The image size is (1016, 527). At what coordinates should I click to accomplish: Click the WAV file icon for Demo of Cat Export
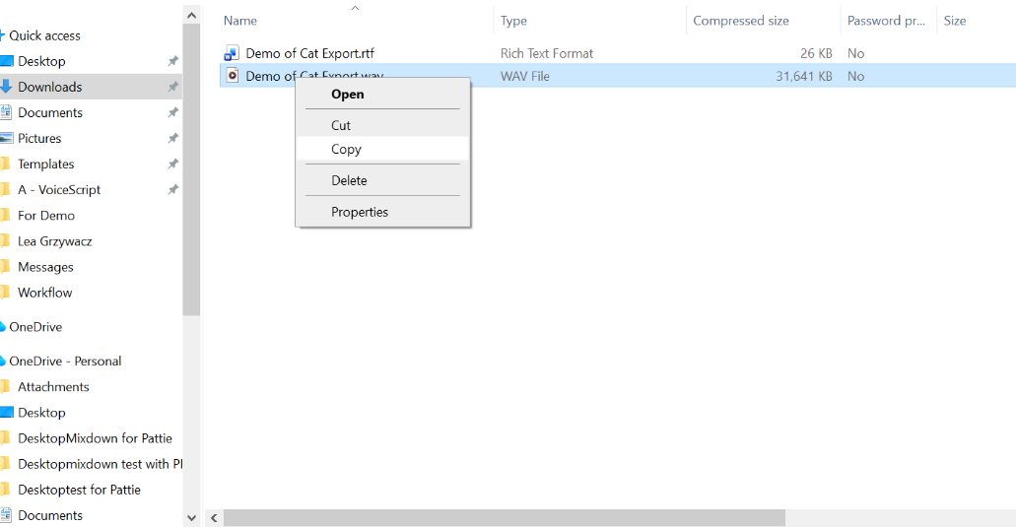pos(232,76)
